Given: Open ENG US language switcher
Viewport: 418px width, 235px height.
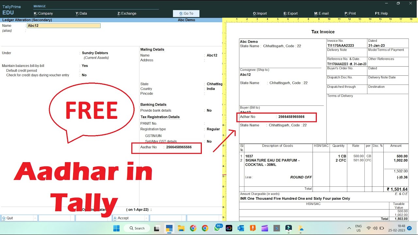Looking at the screenshot, I should 358,228.
